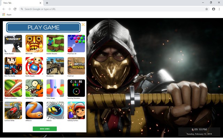Open the Battle Royale logo thumbnail
The width and height of the screenshot is (223, 139).
tap(76, 66)
